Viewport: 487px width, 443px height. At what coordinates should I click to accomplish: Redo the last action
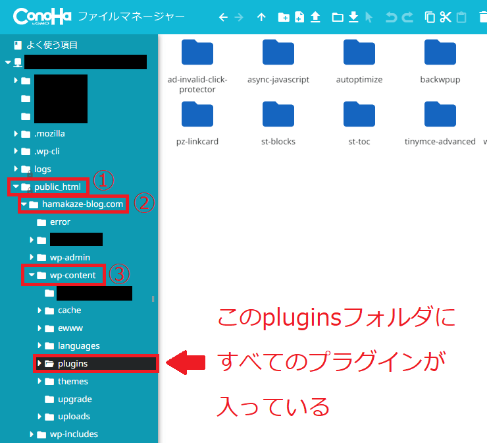pos(407,17)
